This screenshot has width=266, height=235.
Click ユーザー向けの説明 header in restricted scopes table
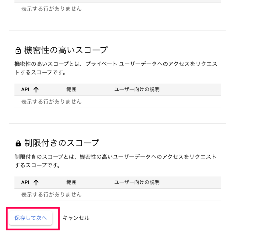tap(137, 182)
